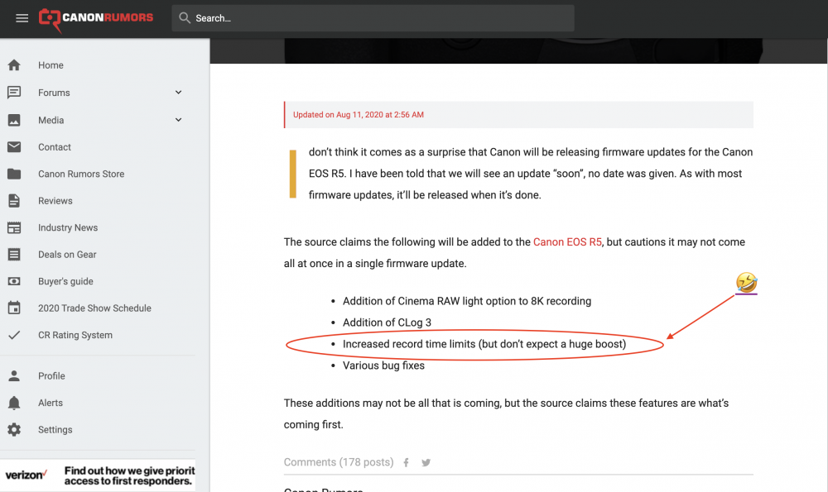Click the Contact envelope icon

pos(14,147)
